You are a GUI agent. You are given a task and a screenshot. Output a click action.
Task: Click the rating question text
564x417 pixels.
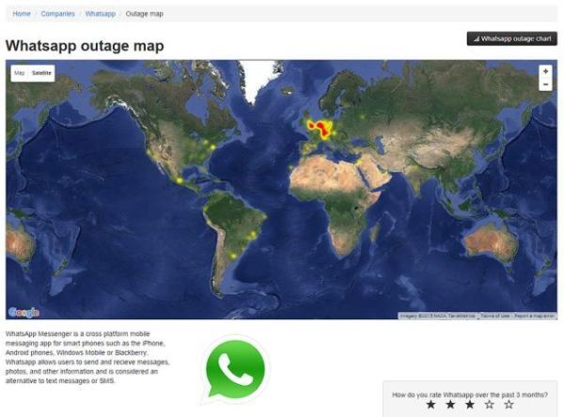coord(470,394)
